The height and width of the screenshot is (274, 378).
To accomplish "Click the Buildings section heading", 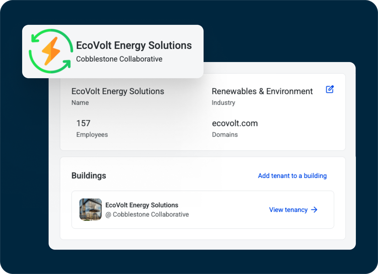I will click(89, 176).
